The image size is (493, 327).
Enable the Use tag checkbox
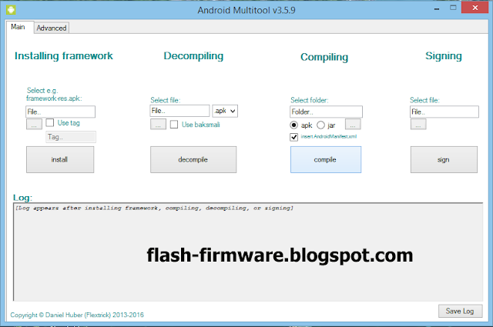[50, 122]
